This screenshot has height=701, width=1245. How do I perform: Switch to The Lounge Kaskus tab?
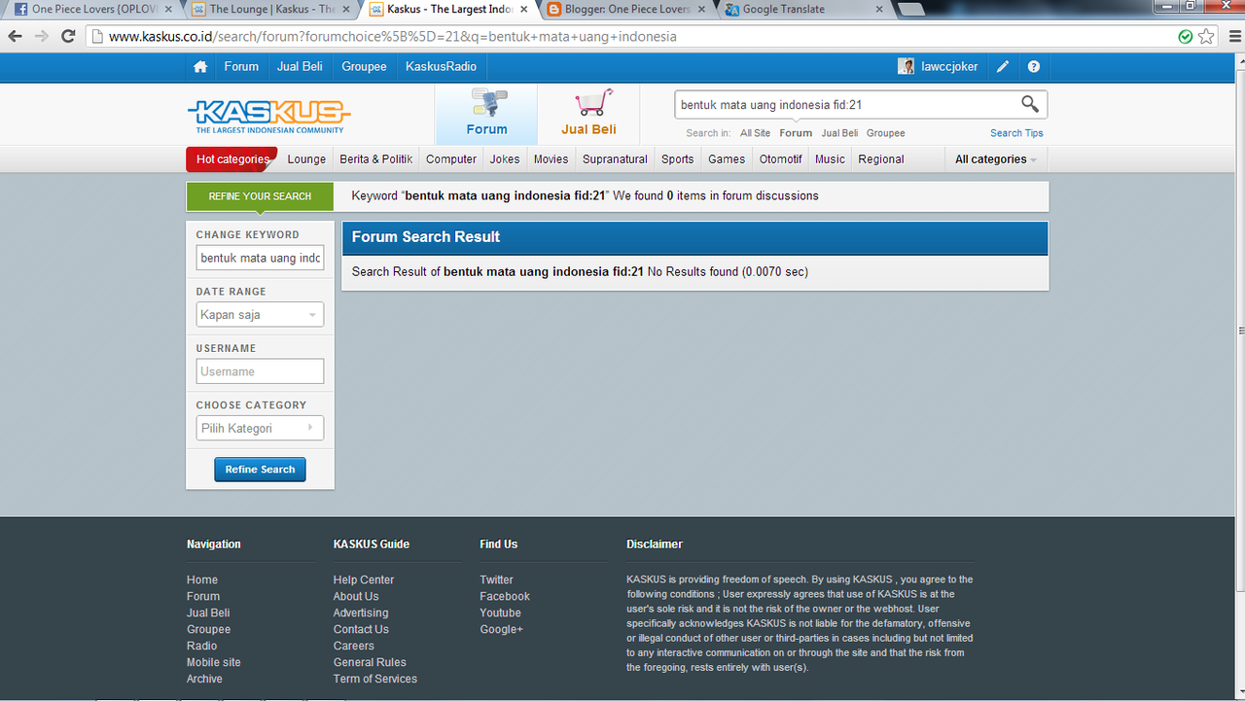click(x=272, y=10)
